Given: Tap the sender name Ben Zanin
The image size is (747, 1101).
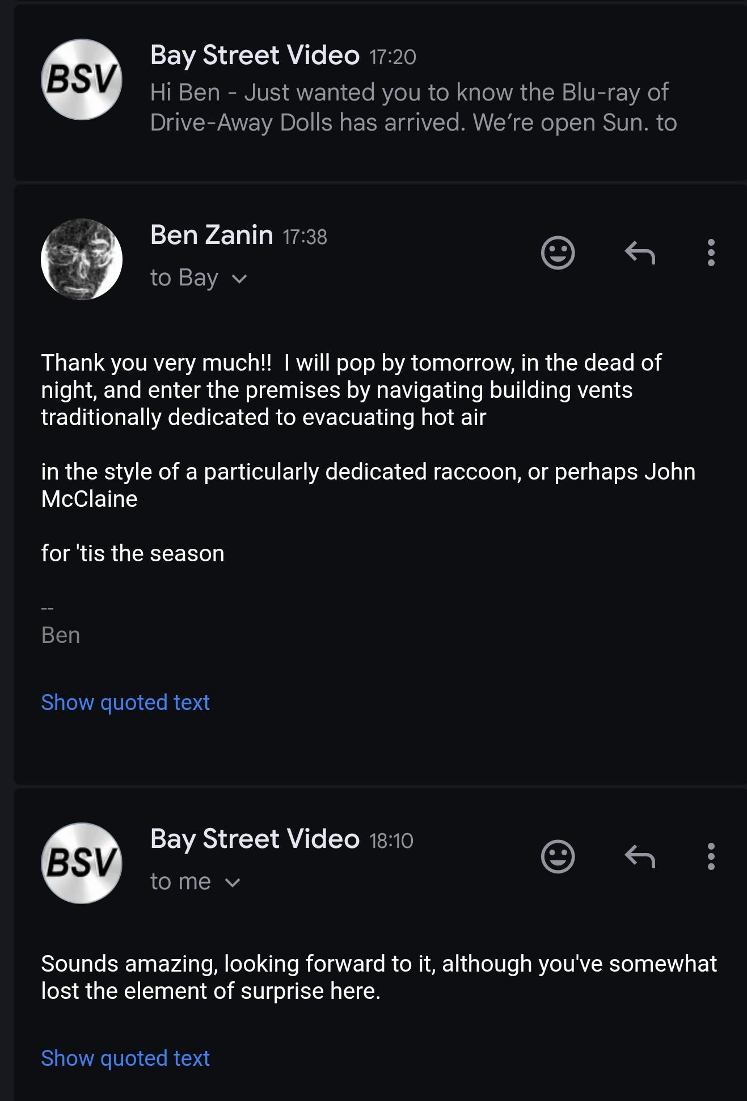Looking at the screenshot, I should (212, 235).
